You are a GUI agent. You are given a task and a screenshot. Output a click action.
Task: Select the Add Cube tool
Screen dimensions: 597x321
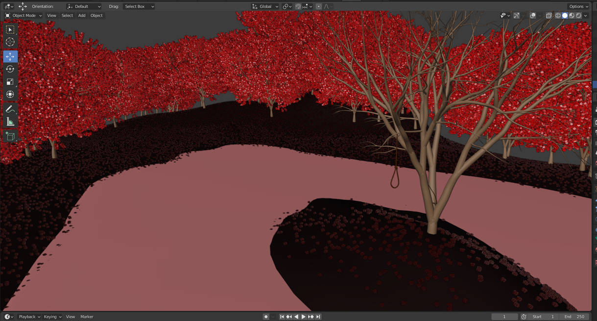[10, 136]
